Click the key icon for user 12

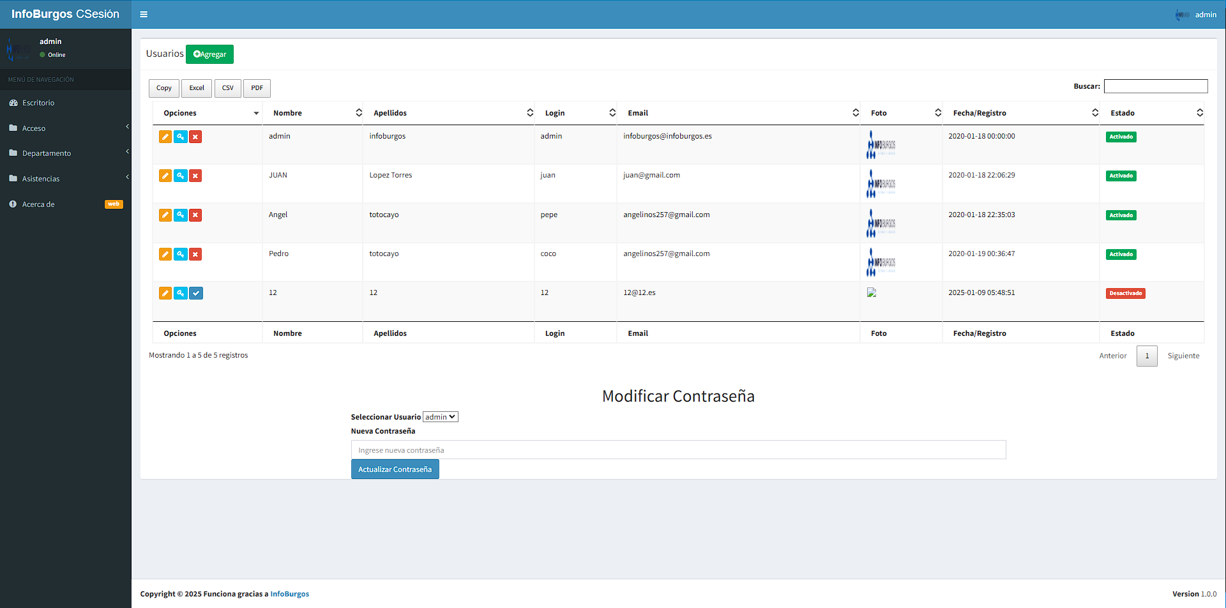(x=181, y=293)
